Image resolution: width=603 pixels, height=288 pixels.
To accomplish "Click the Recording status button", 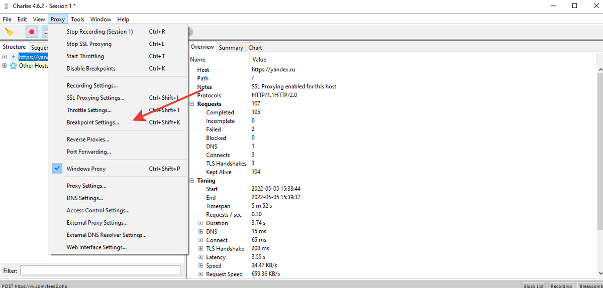I will [561, 285].
